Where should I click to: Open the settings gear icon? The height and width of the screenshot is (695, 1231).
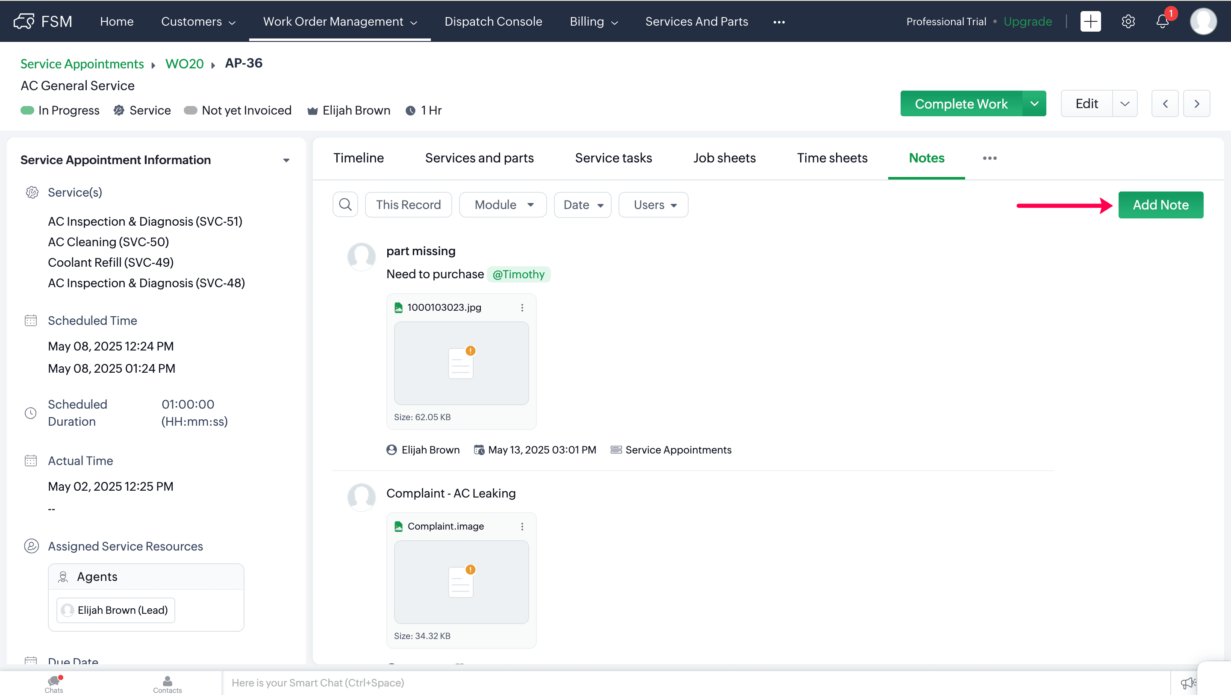[x=1128, y=21]
